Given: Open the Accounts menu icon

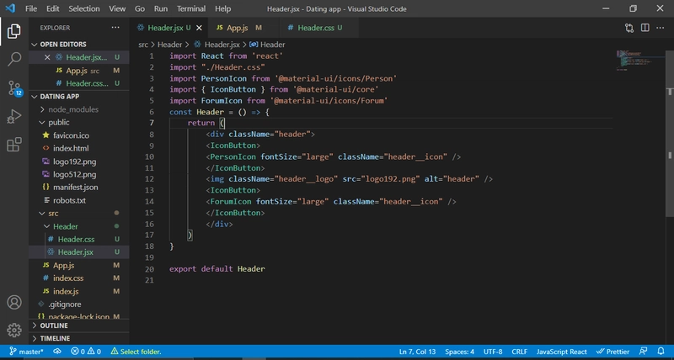Looking at the screenshot, I should pos(14,303).
